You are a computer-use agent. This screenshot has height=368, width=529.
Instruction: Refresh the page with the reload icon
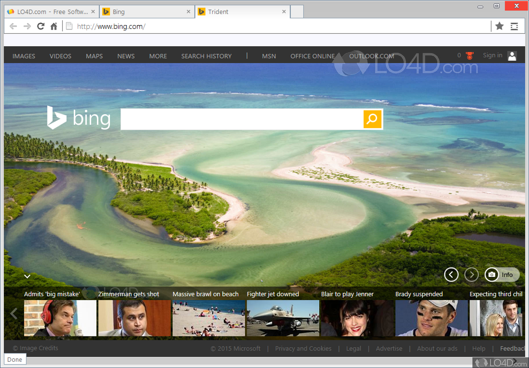(40, 26)
